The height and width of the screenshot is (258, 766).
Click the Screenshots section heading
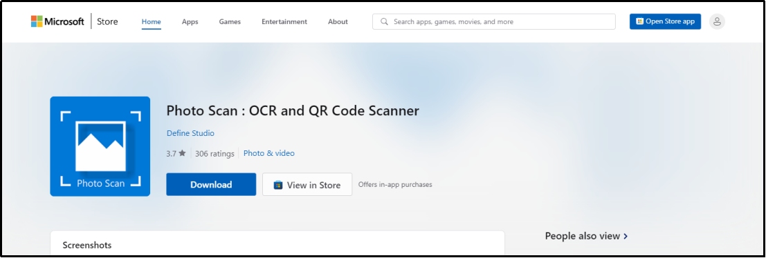[x=87, y=245]
